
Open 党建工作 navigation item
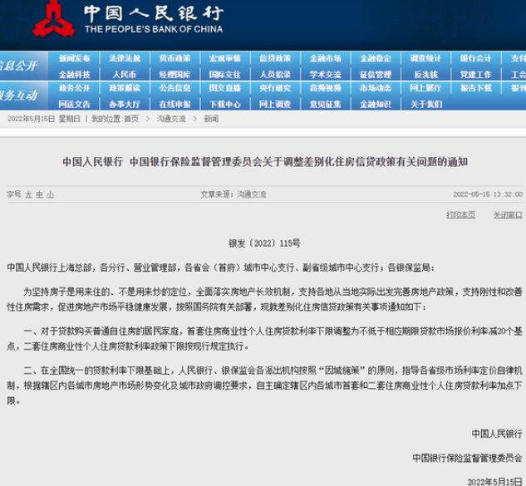point(475,75)
